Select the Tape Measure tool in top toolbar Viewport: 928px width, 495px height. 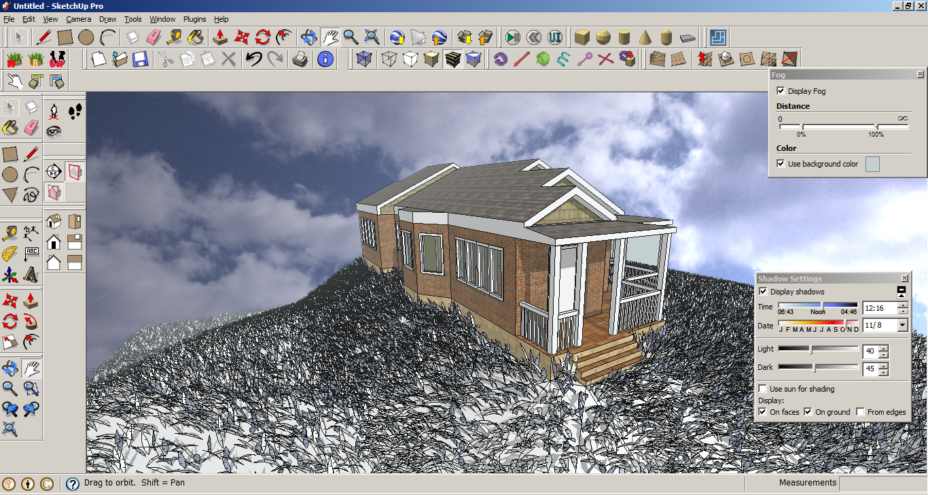(x=175, y=37)
